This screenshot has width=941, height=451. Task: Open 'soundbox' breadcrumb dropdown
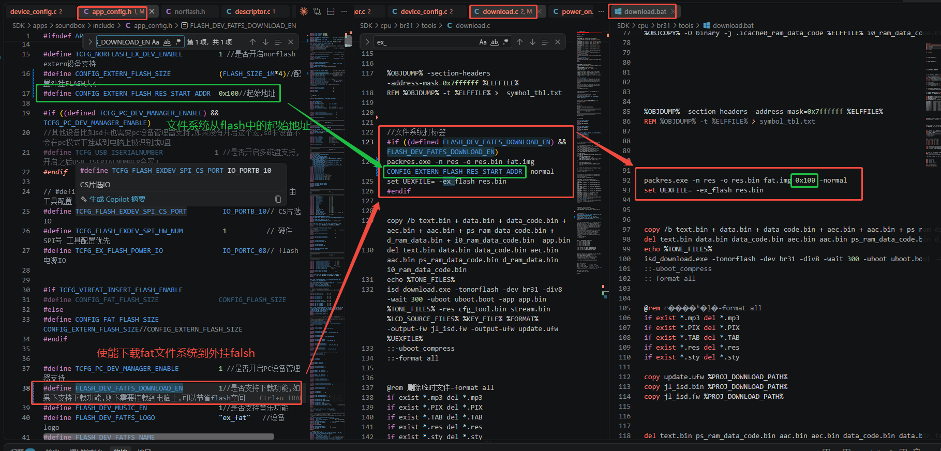(x=70, y=25)
